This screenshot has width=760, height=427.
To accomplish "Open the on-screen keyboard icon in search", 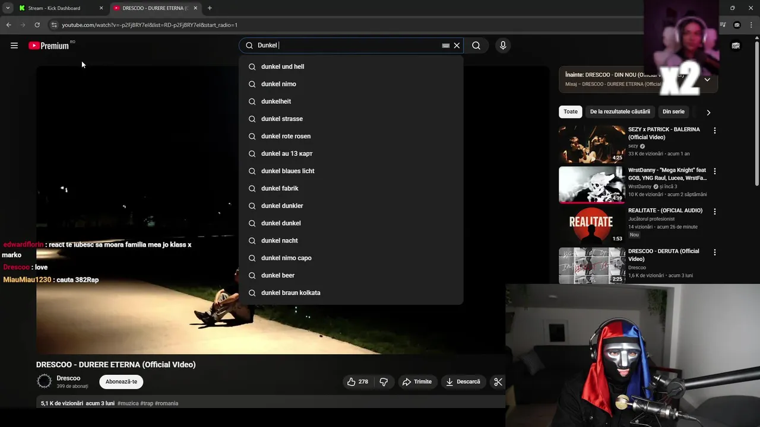I will pyautogui.click(x=446, y=46).
